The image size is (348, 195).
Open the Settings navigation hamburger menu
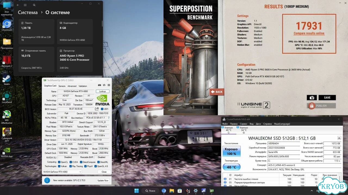25,5
